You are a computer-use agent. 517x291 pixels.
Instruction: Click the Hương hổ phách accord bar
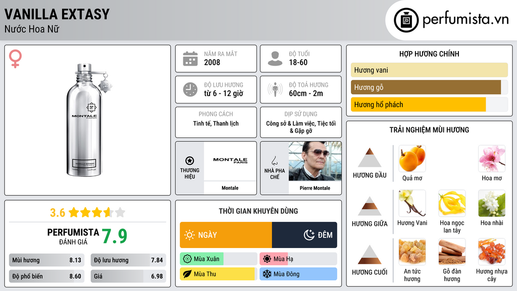click(x=429, y=105)
